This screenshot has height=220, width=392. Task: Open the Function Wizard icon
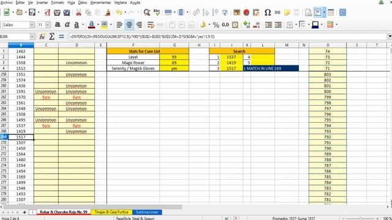(42, 37)
